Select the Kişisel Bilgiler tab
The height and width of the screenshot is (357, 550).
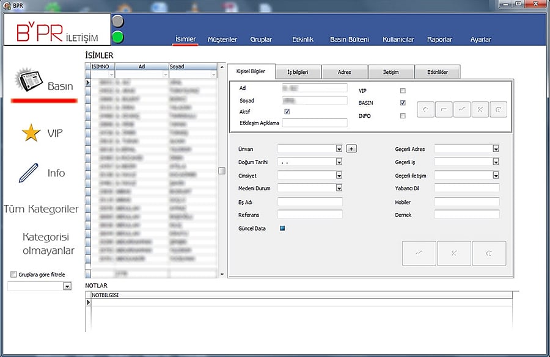tap(251, 71)
